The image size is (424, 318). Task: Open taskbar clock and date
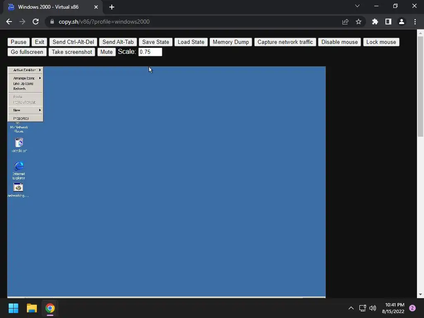click(393, 308)
